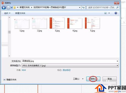The width and height of the screenshot is (126, 93).
Task: Click PowerPoint icon in title bar
Action: (x=3, y=3)
